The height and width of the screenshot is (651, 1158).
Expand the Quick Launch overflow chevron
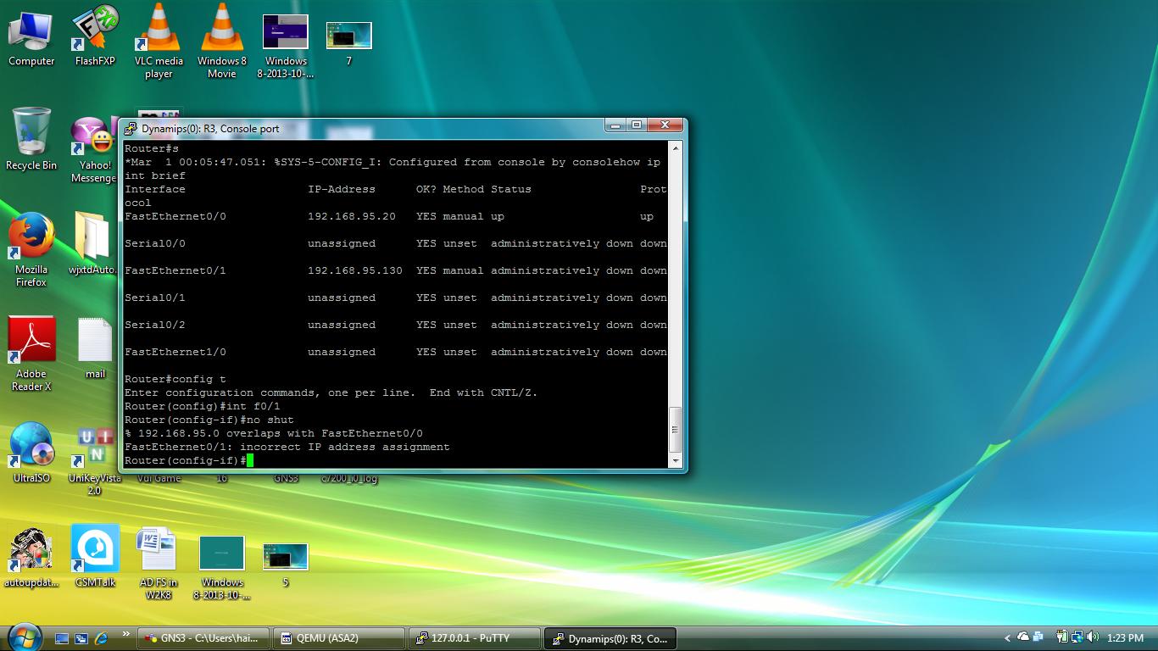coord(126,634)
